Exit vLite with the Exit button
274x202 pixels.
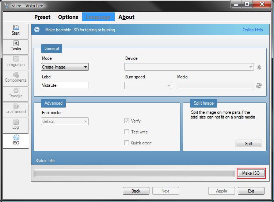251,191
